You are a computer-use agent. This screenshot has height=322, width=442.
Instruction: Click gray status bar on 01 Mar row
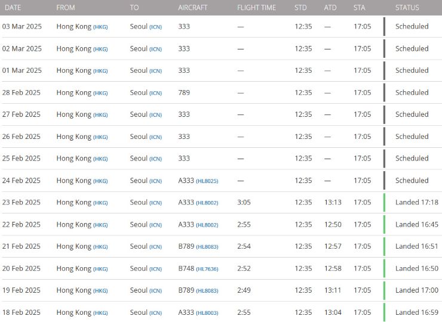click(384, 70)
